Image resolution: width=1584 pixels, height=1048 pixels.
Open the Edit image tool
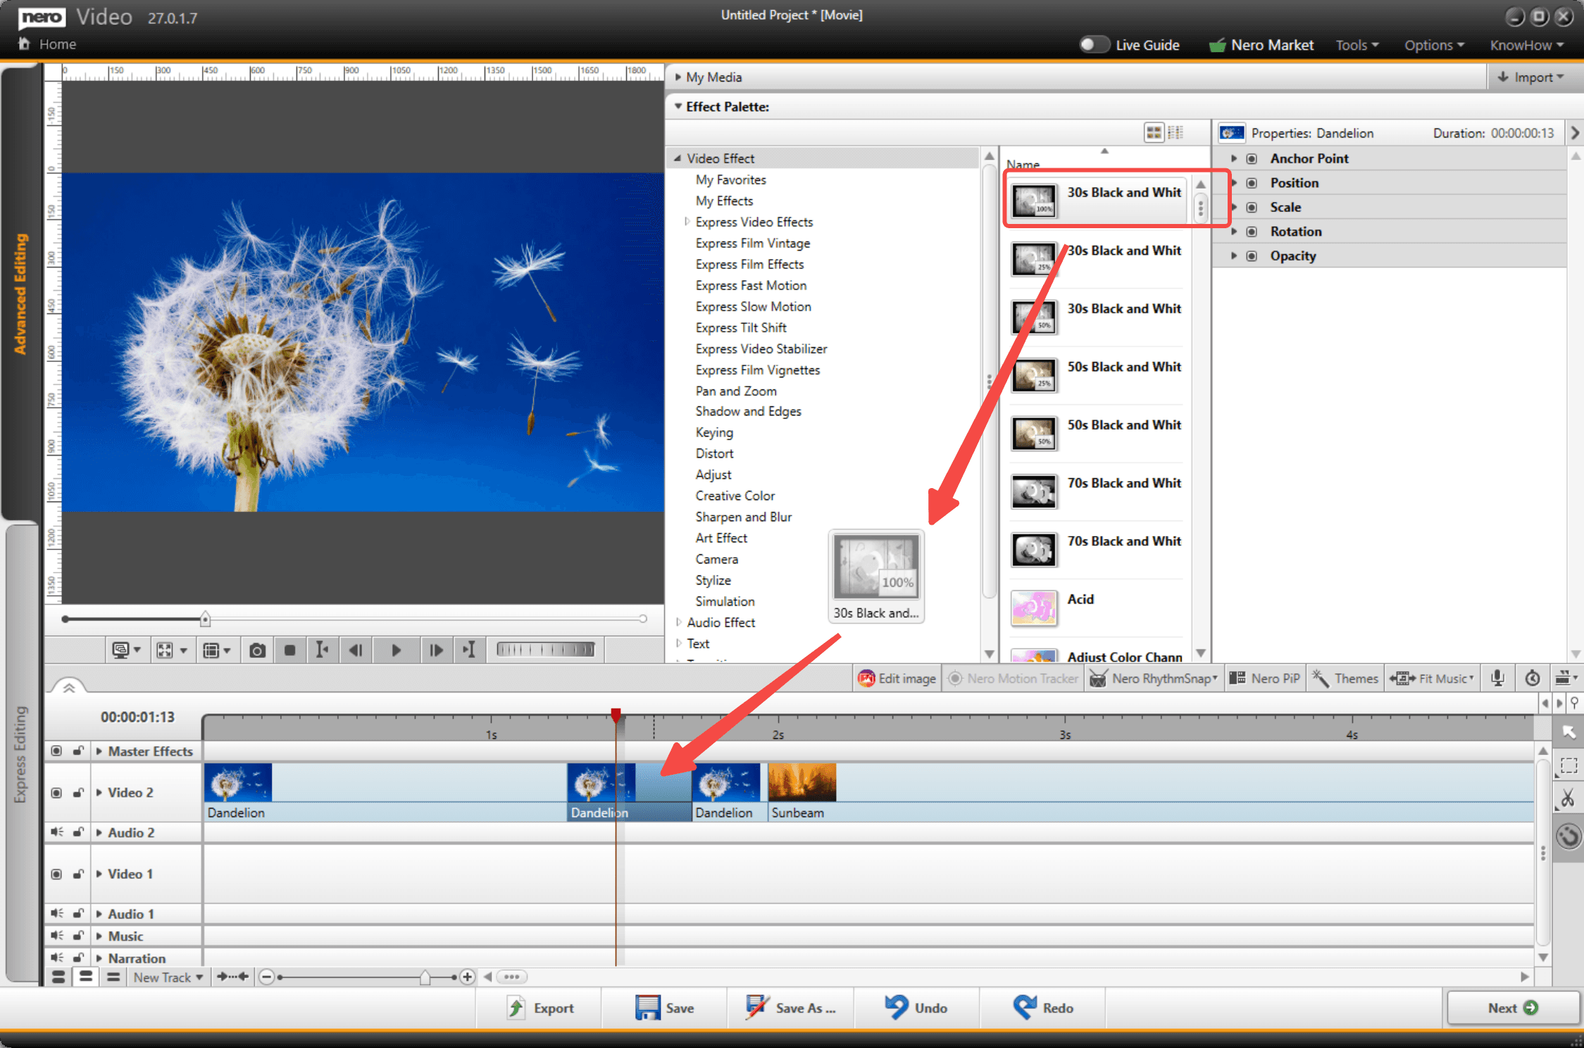(897, 678)
